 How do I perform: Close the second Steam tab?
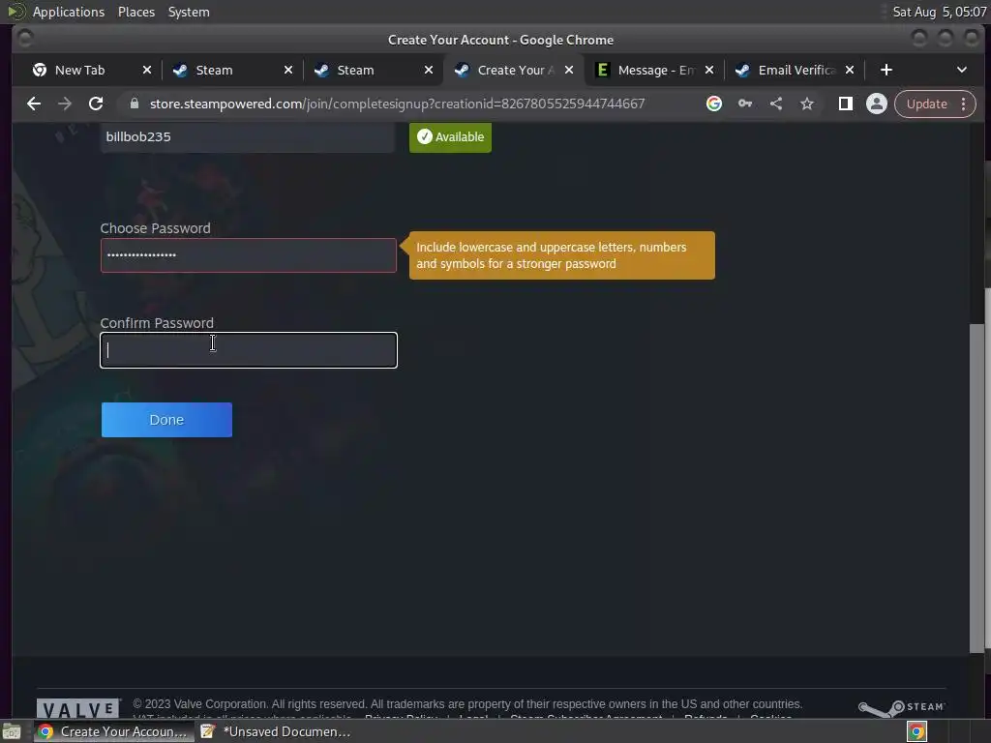(x=429, y=70)
